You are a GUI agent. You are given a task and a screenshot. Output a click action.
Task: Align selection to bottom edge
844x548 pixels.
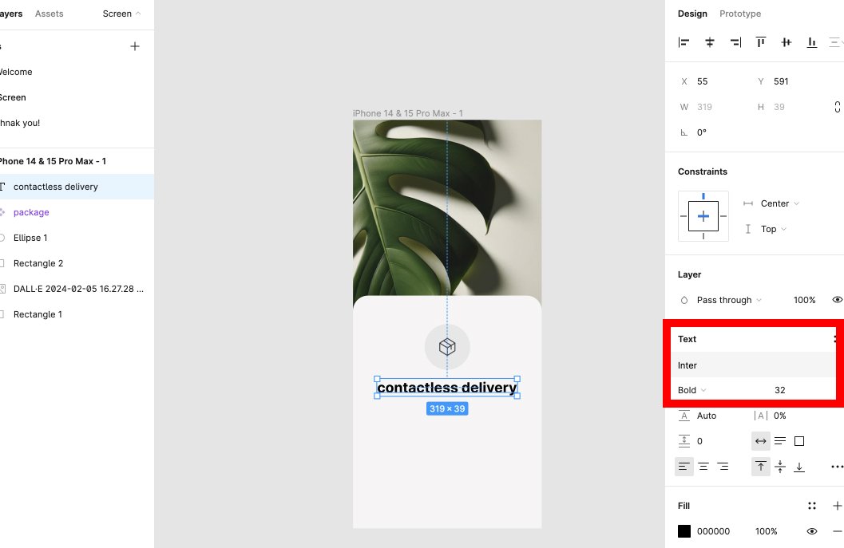point(812,42)
